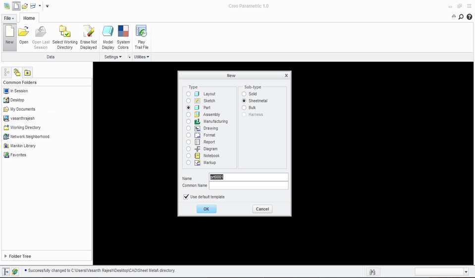Click the find binoculars icon in status bar
475x278 pixels.
click(x=372, y=272)
